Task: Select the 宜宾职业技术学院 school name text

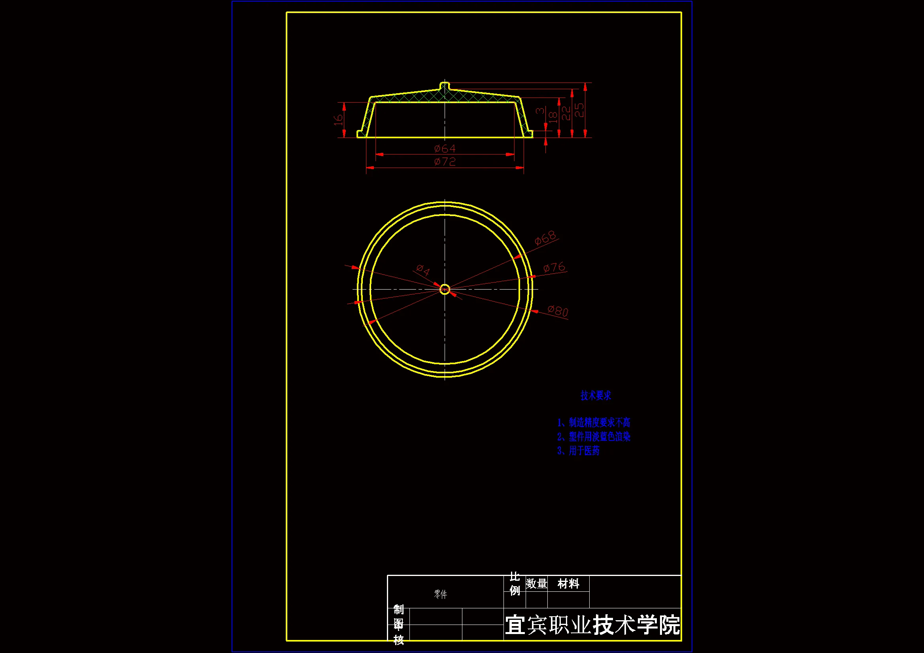Action: [x=592, y=625]
